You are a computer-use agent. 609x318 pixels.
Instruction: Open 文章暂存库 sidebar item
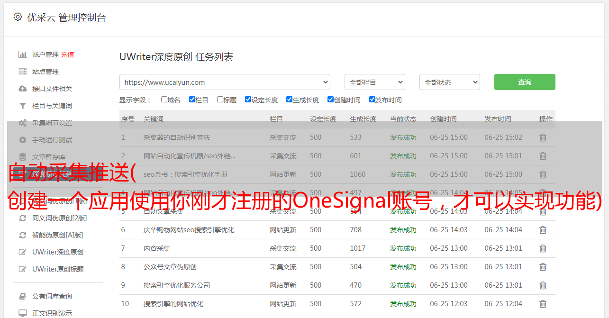tap(49, 157)
